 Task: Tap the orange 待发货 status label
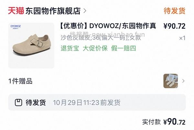click(175, 11)
